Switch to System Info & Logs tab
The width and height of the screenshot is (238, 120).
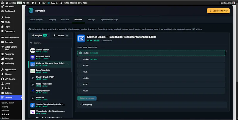[109, 20]
